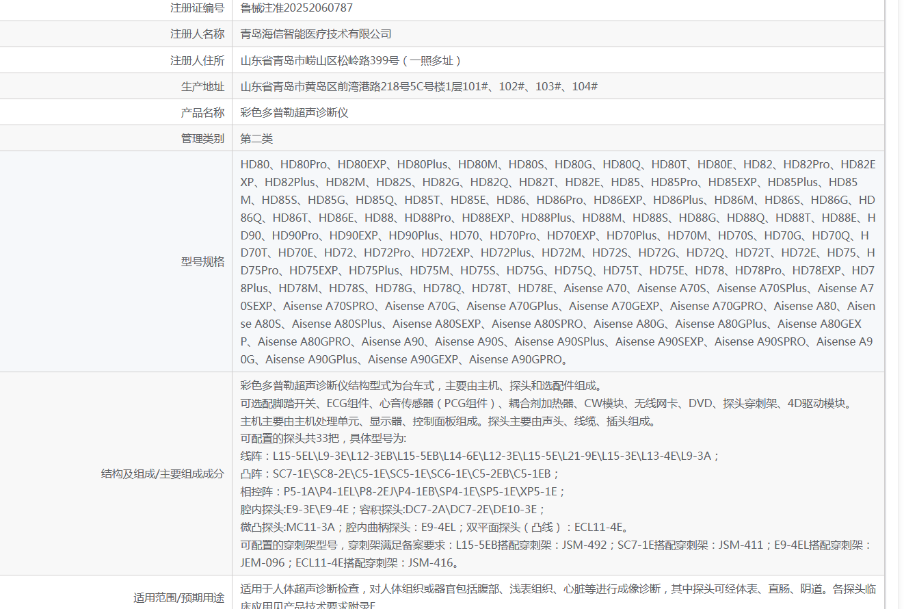
Task: Click model name HD86Plus
Action: click(678, 200)
